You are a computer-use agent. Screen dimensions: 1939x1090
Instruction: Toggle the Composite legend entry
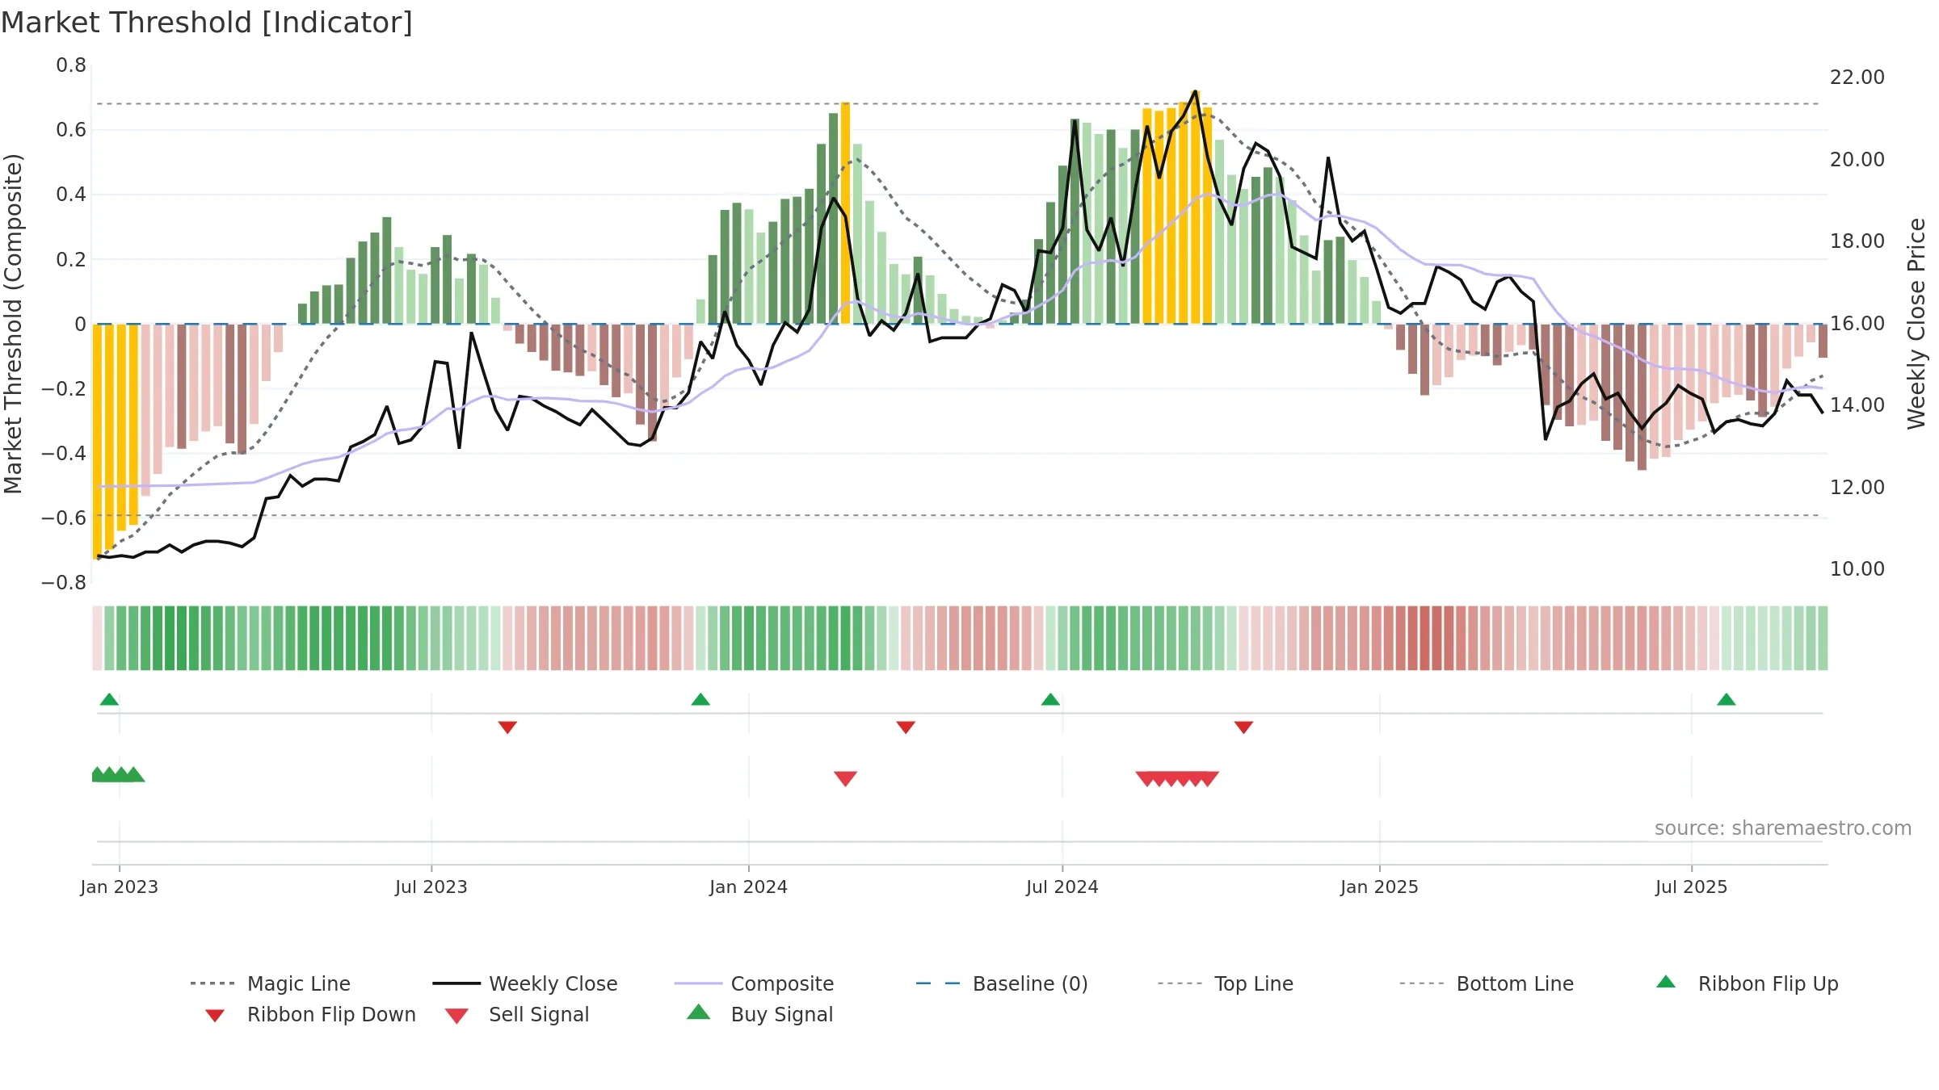point(754,983)
